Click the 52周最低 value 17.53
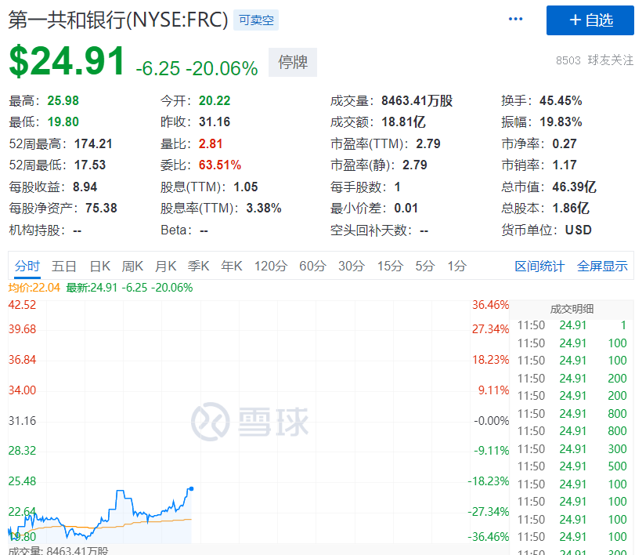This screenshot has width=635, height=555. (89, 165)
